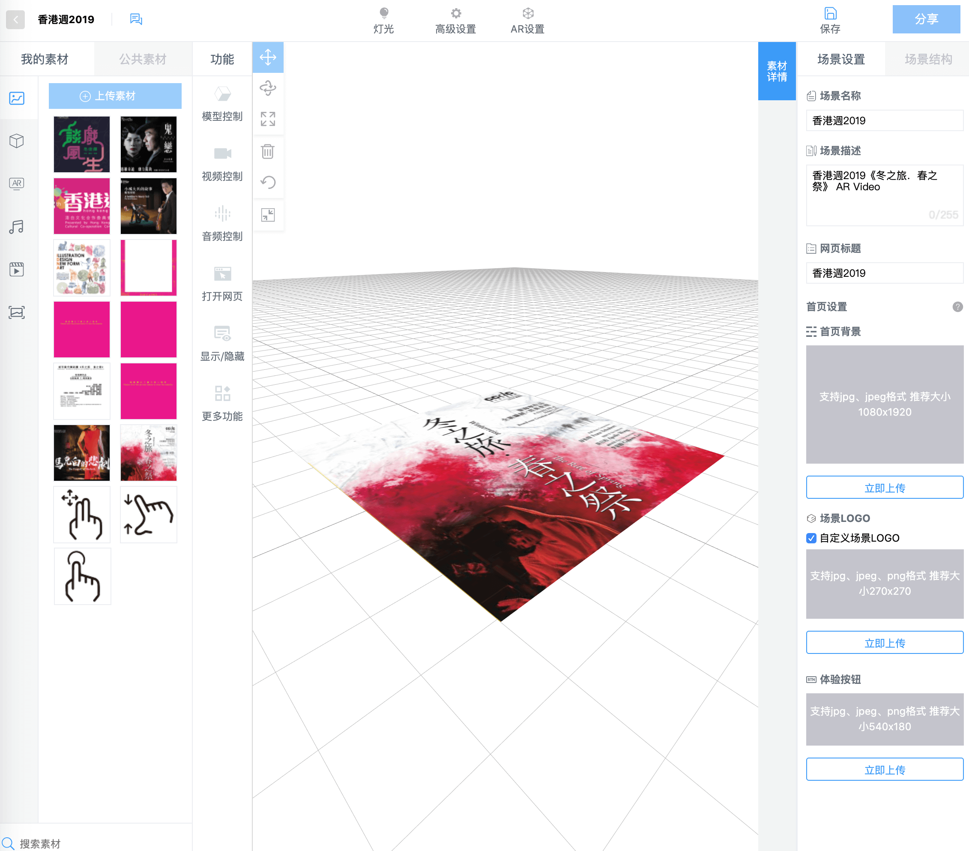Select Illustration Design New Form Art thumbnail
Viewport: 969px width, 851px height.
[81, 267]
